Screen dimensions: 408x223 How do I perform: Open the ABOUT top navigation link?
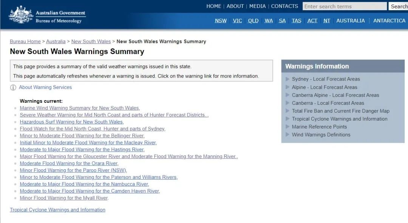pos(235,6)
